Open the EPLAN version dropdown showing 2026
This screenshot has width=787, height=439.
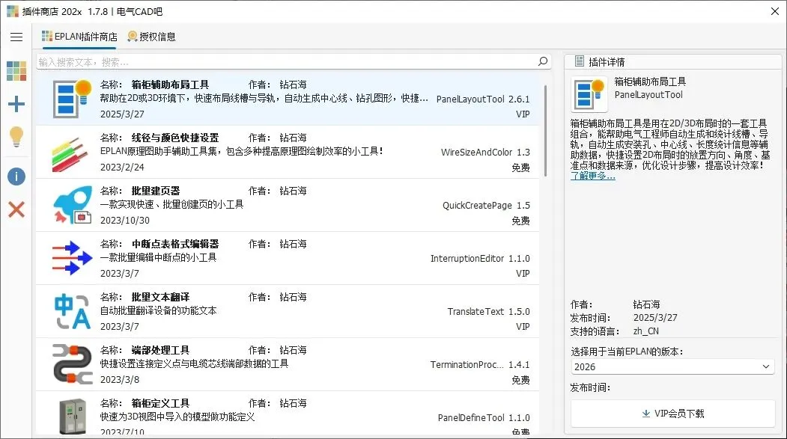click(672, 366)
